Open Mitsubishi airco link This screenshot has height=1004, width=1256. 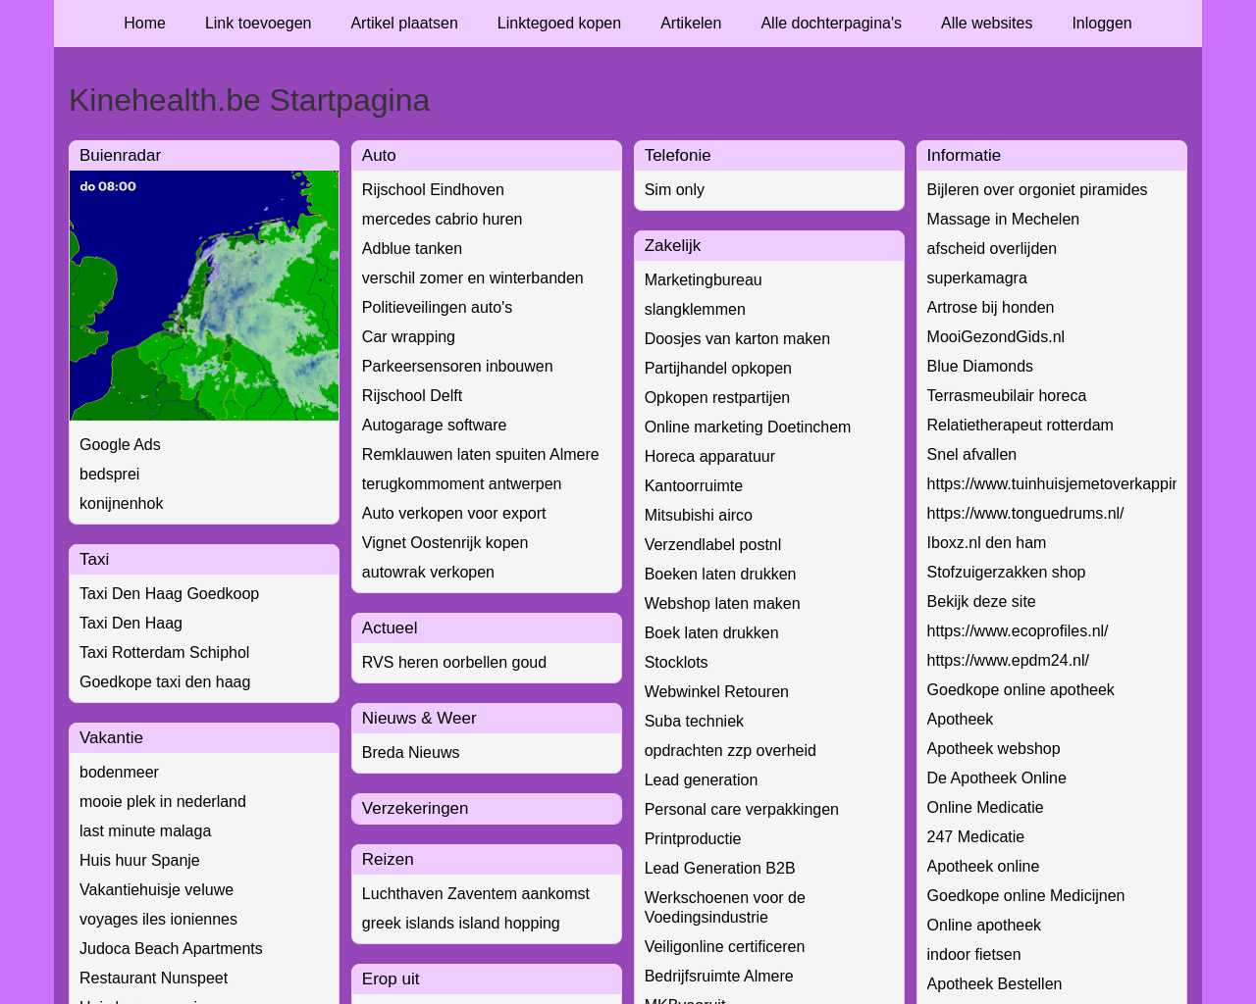tap(699, 516)
